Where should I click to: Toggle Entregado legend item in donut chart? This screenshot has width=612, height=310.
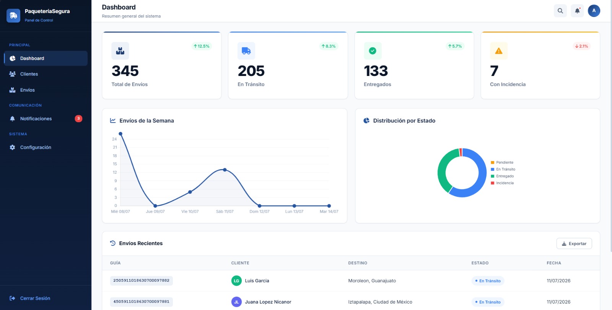pos(502,176)
